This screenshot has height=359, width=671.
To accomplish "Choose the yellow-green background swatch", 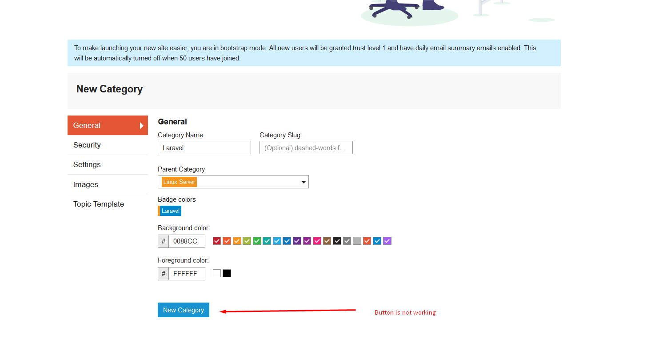I will point(247,241).
